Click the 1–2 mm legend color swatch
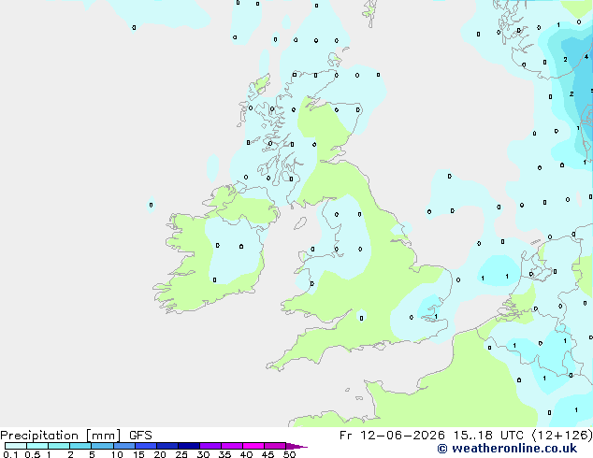 (59, 446)
